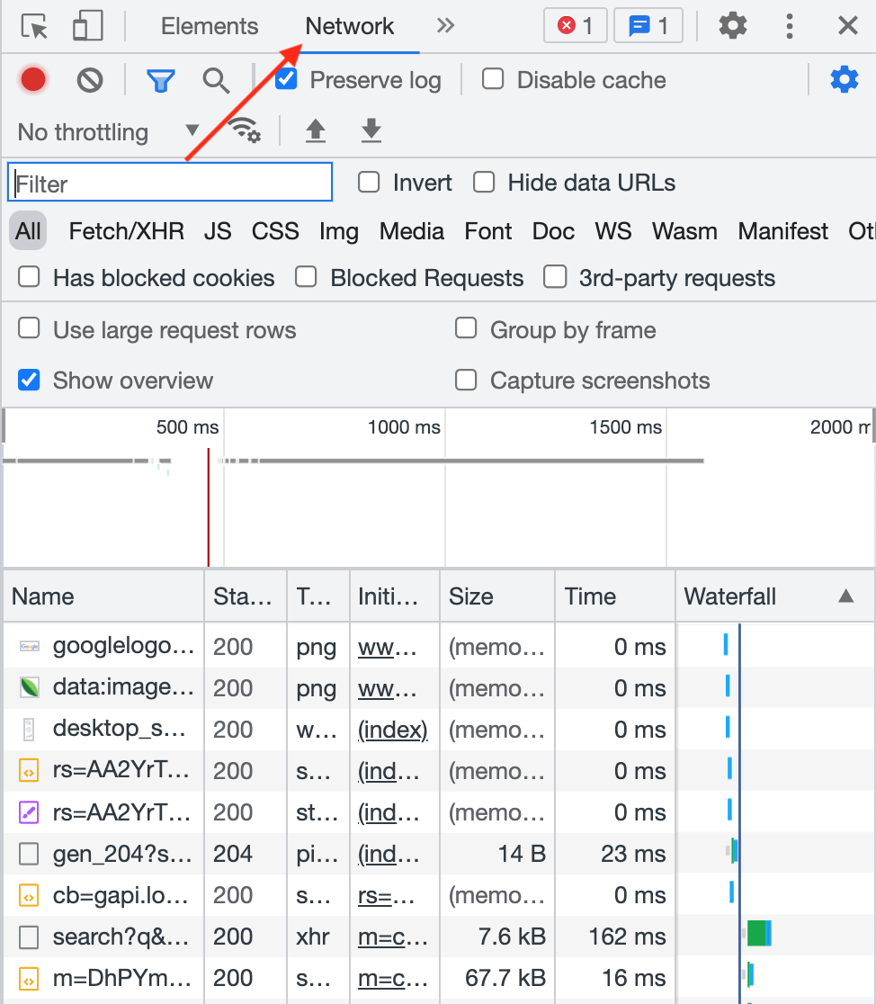Switch to the Elements tab
This screenshot has height=1004, width=876.
click(x=210, y=26)
